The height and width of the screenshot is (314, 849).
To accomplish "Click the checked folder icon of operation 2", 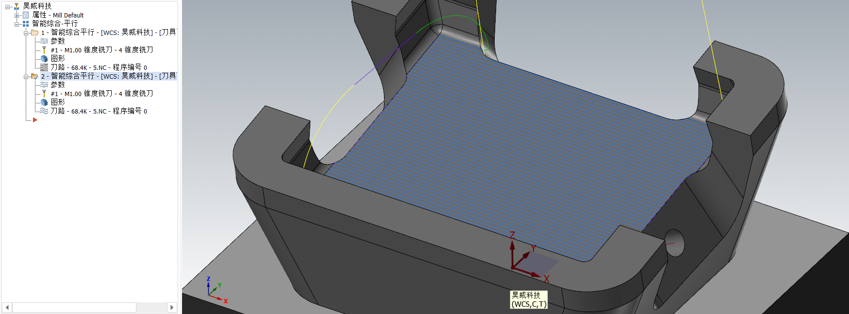I will coord(34,76).
